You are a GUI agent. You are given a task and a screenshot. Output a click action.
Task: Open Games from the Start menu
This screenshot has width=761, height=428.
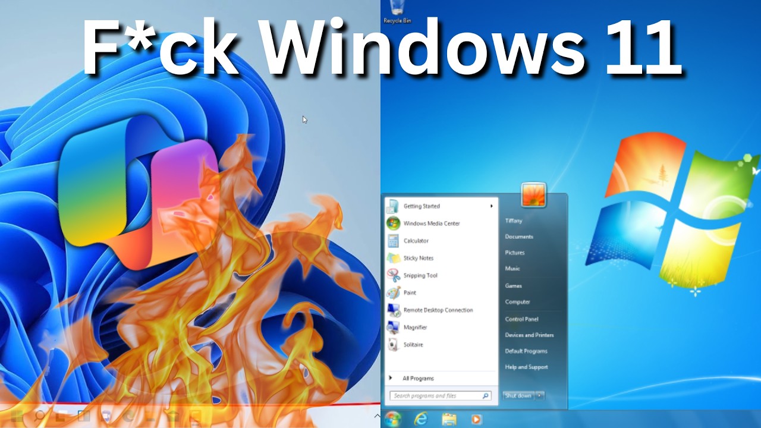point(514,286)
